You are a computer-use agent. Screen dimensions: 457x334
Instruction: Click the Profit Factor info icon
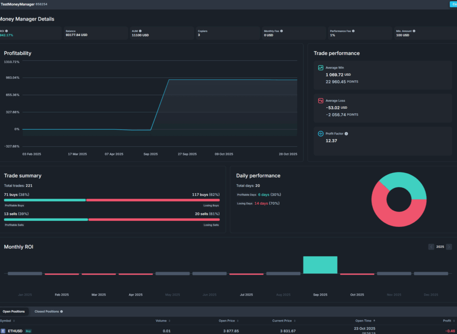pyautogui.click(x=346, y=134)
